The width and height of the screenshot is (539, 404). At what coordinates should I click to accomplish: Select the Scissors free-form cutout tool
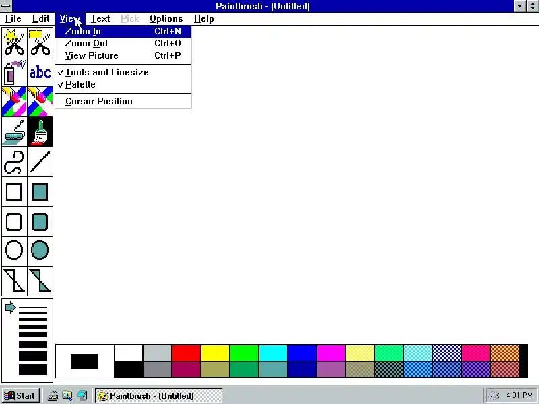[x=14, y=42]
